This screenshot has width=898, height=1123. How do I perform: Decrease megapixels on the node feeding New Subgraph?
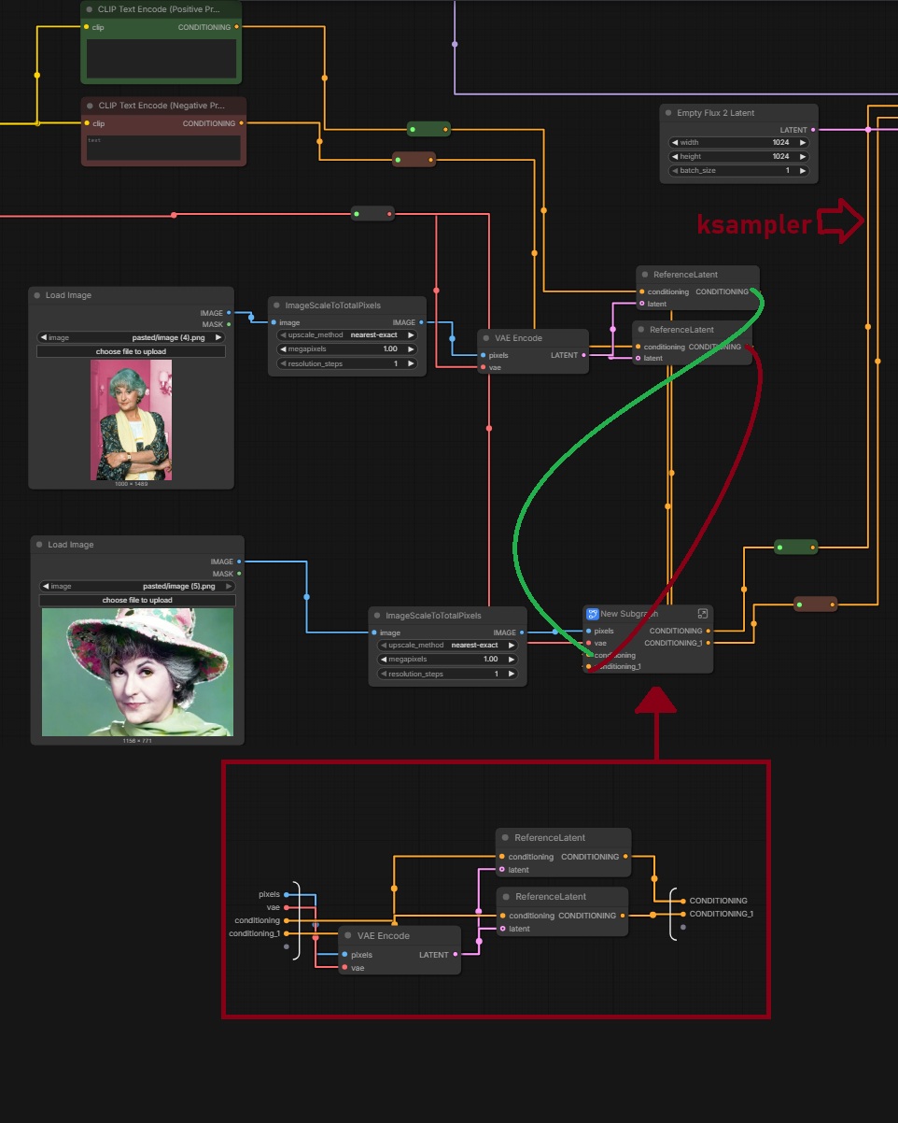(384, 660)
